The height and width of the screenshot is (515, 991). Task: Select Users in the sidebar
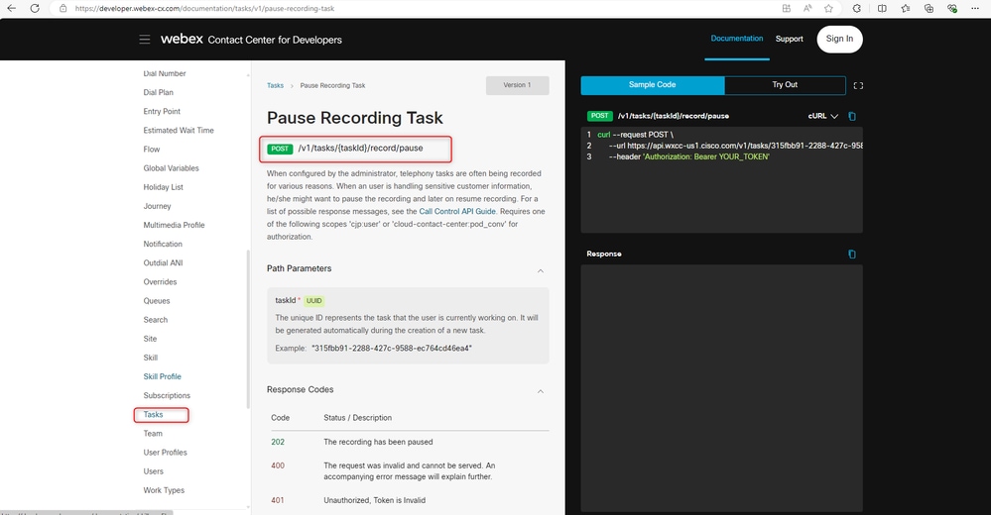pyautogui.click(x=153, y=470)
